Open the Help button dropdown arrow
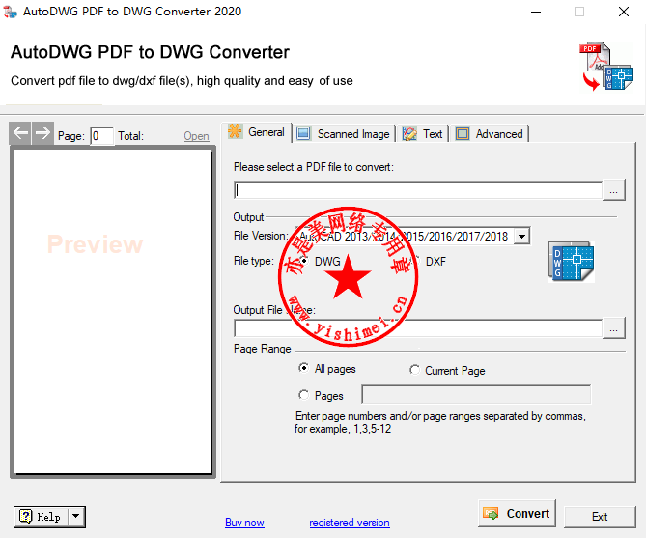Viewport: 646px width, 538px height. click(x=76, y=517)
